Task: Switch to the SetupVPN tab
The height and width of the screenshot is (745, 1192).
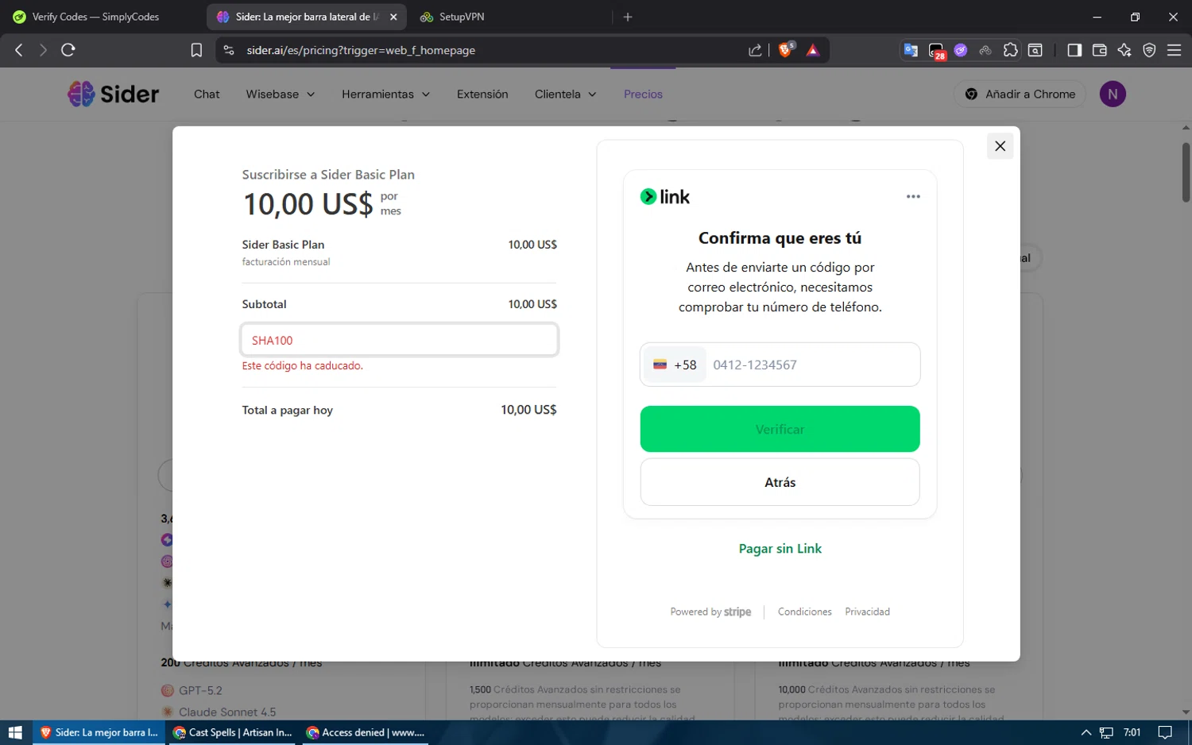Action: click(462, 17)
